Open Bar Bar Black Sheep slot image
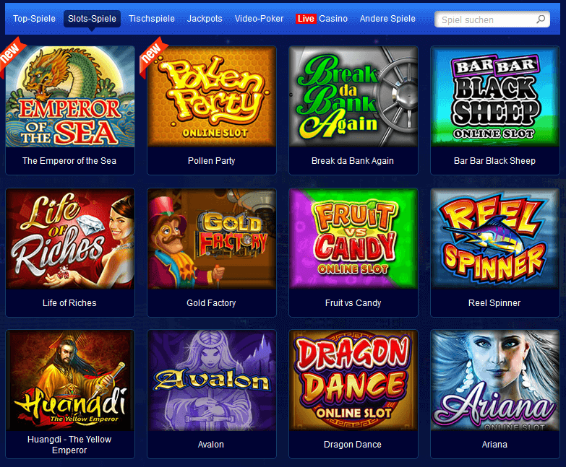The width and height of the screenshot is (566, 467). click(495, 96)
